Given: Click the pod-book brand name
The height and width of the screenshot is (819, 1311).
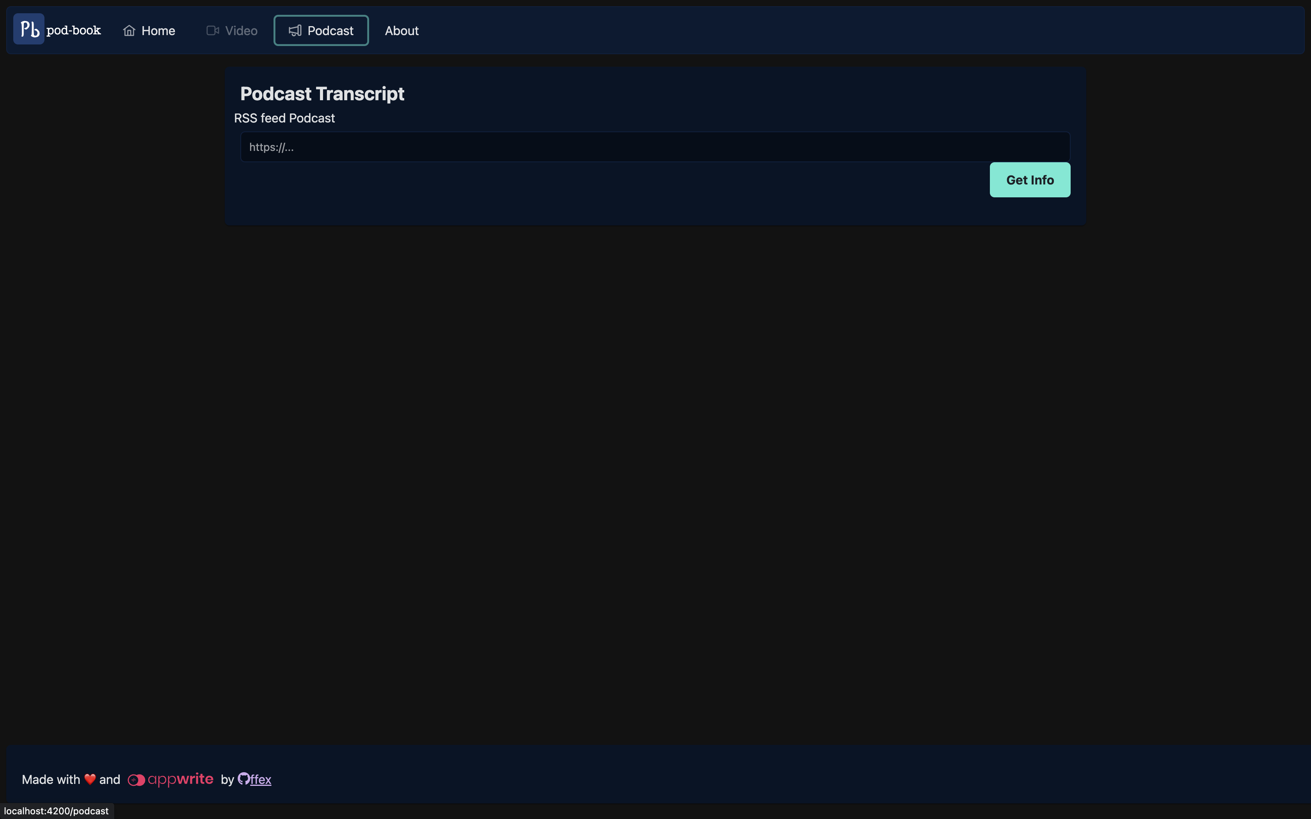Looking at the screenshot, I should tap(74, 30).
